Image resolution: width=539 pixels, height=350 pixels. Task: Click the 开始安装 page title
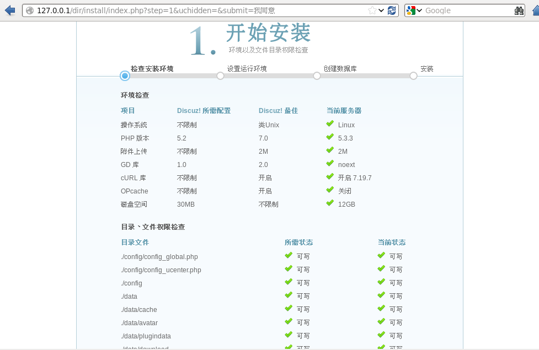pos(269,33)
